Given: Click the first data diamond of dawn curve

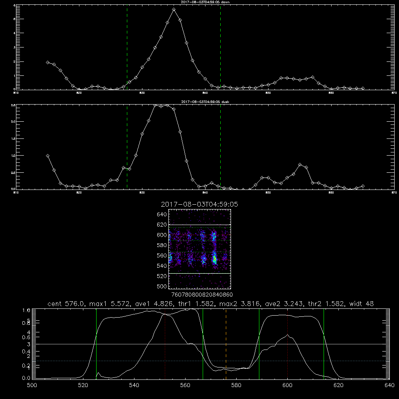Looking at the screenshot, I should (47, 62).
